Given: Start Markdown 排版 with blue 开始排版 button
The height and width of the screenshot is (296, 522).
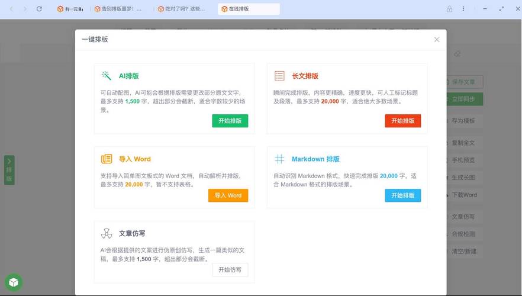Looking at the screenshot, I should (x=403, y=195).
